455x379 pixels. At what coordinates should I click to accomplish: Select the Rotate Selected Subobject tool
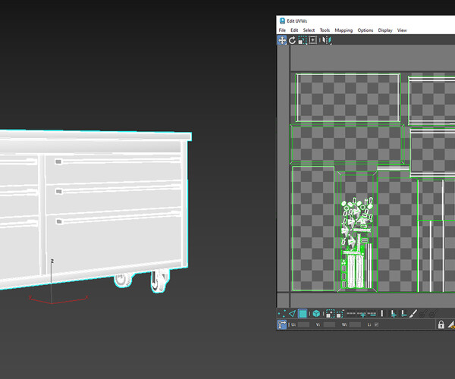[292, 40]
